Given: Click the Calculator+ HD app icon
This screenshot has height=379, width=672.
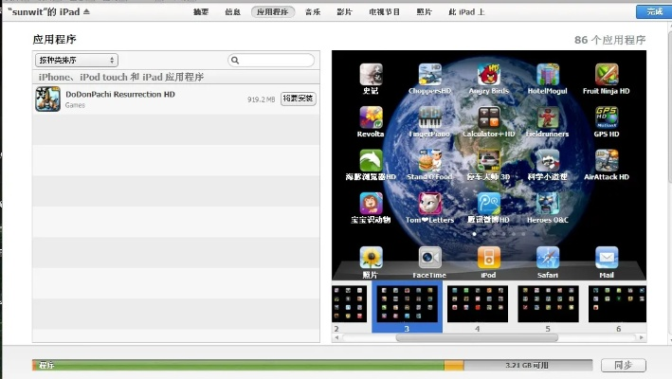Looking at the screenshot, I should click(x=489, y=118).
